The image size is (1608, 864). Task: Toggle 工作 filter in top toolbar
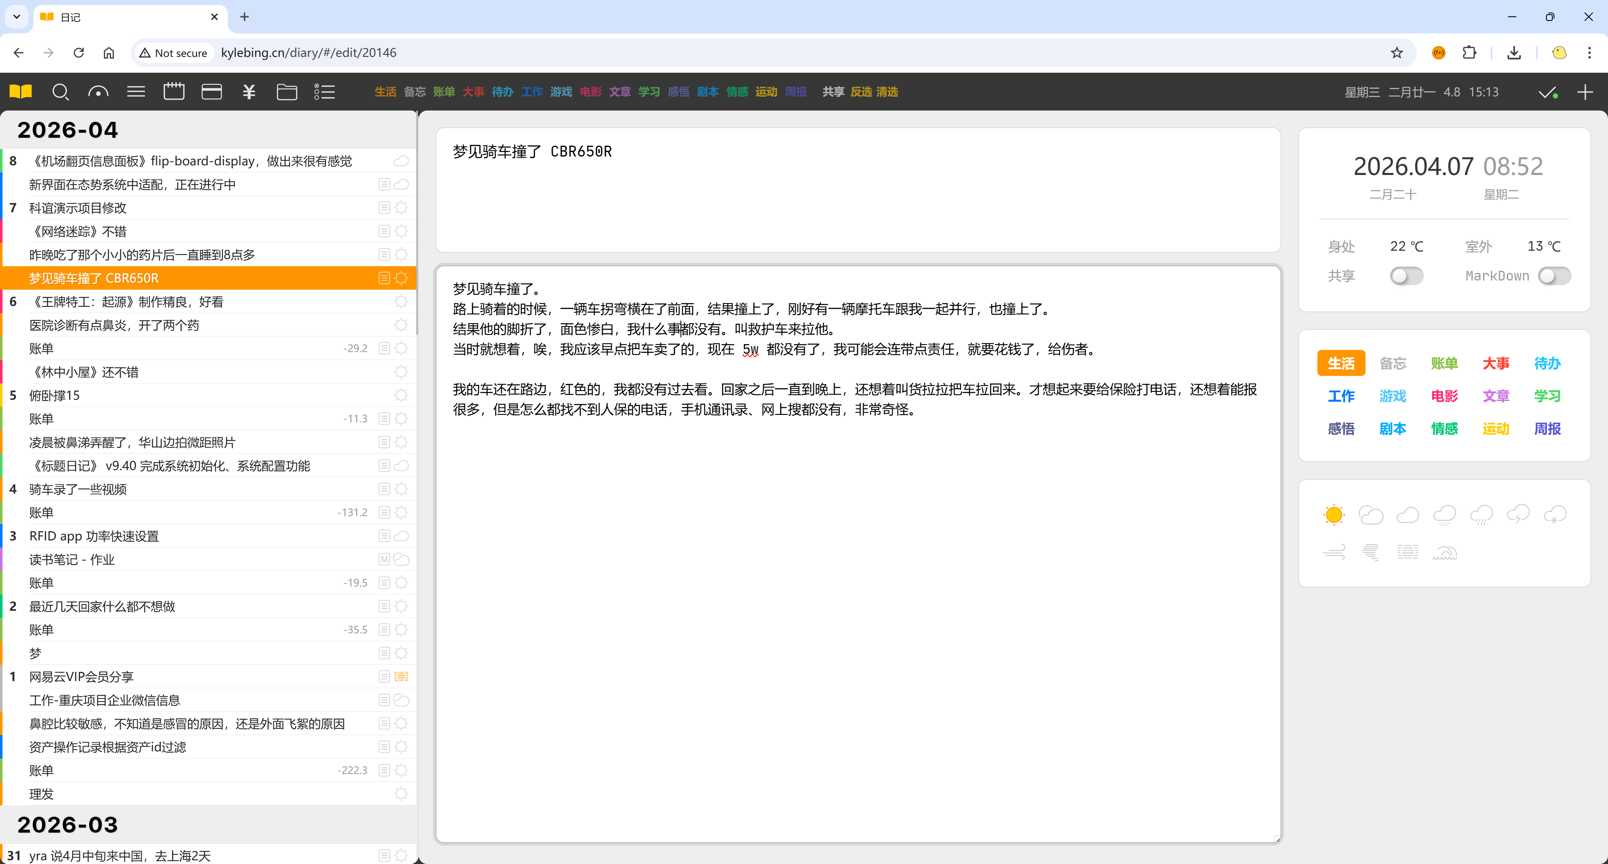(x=532, y=92)
